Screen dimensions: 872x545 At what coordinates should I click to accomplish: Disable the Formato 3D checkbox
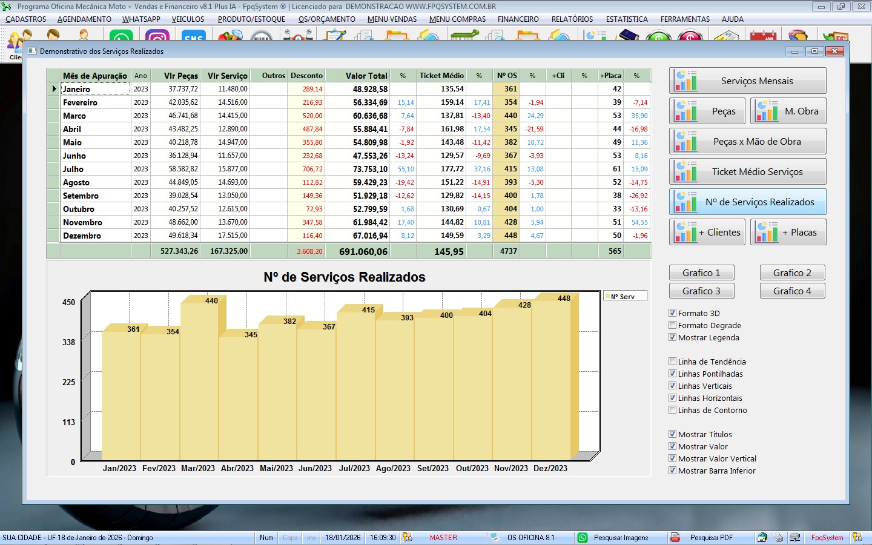[672, 313]
